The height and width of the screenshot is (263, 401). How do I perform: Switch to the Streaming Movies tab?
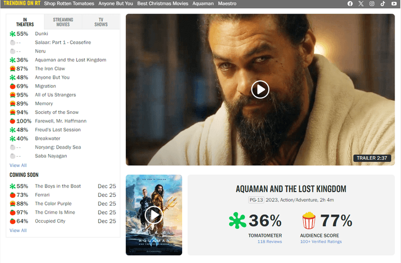(x=63, y=22)
